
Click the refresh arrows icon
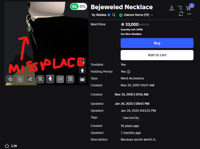[181, 14]
